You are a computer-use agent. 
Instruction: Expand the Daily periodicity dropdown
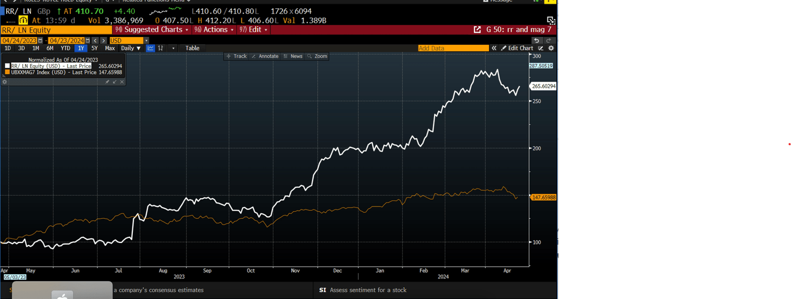pos(131,48)
